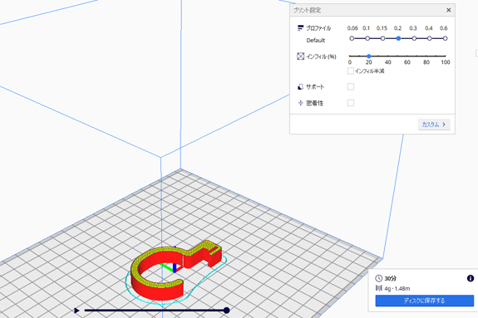
Task: Play the layer simulation
Action: [76, 311]
